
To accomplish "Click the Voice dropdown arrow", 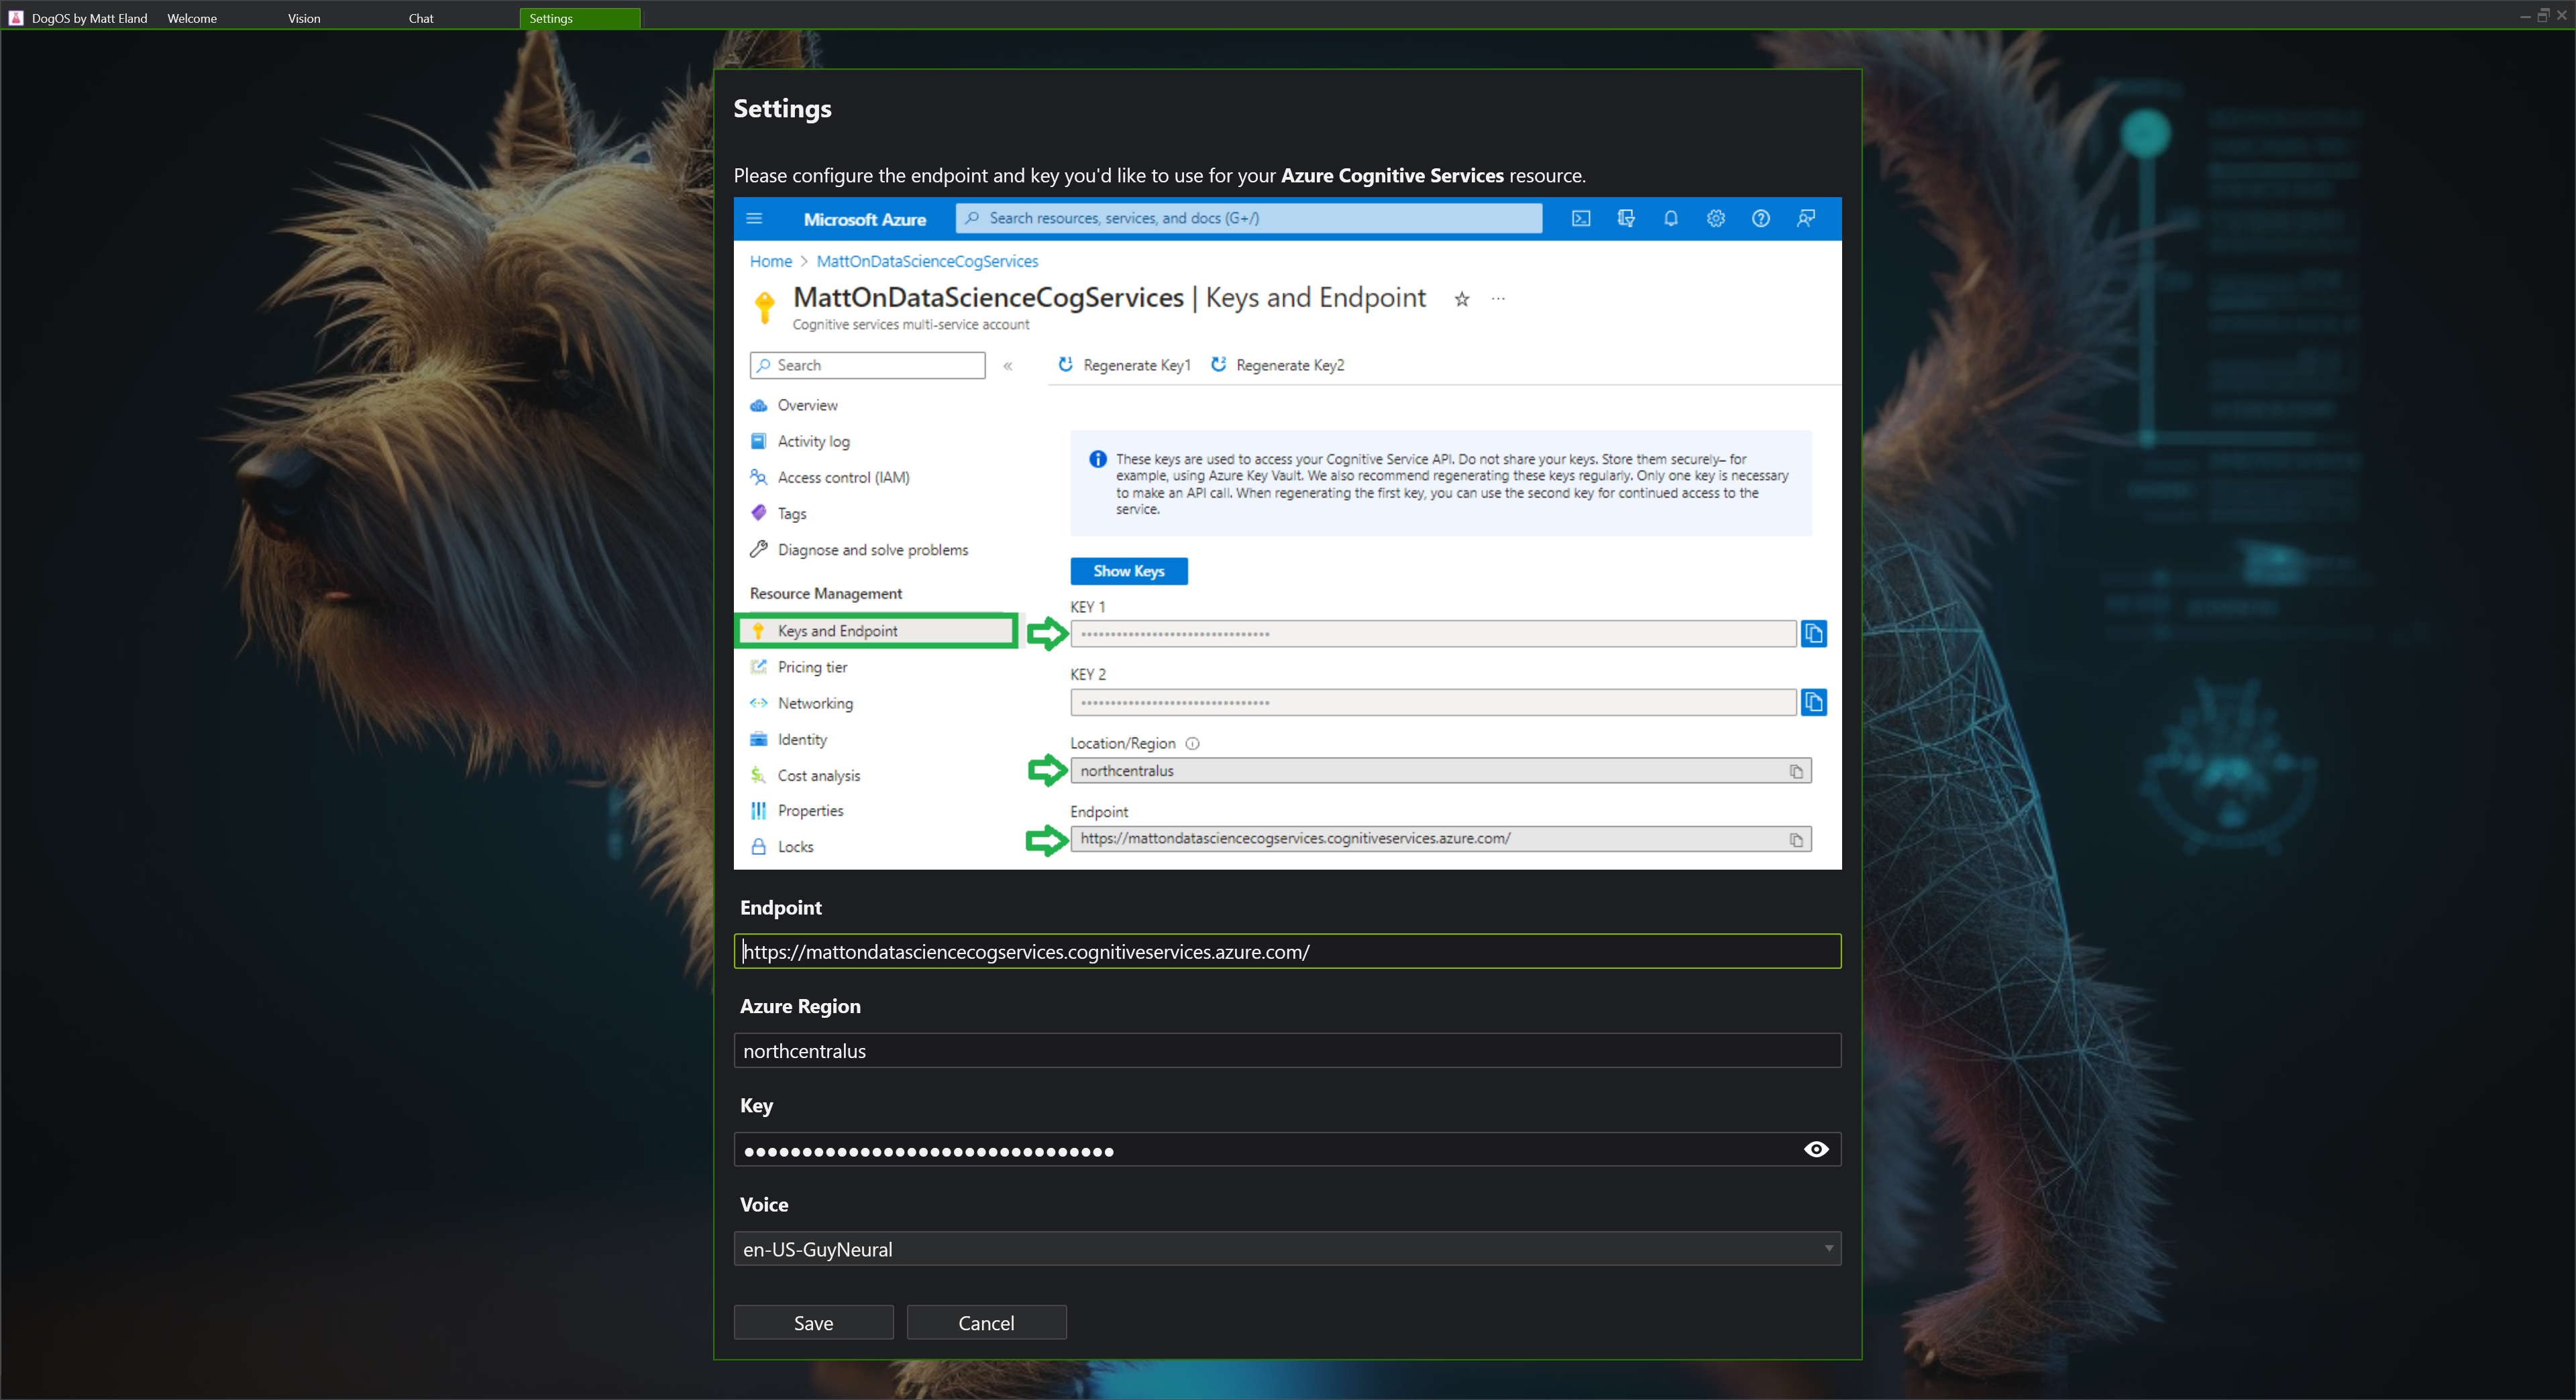I will 1828,1248.
